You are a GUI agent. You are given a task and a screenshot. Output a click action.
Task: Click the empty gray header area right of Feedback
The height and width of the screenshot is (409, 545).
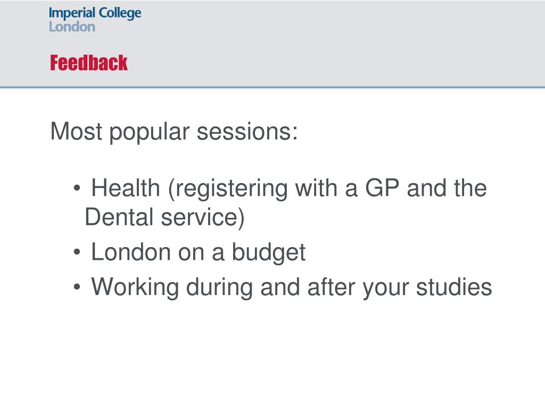(x=334, y=63)
